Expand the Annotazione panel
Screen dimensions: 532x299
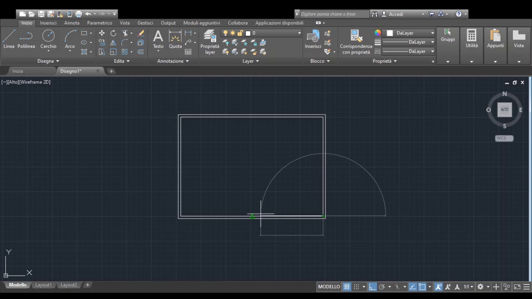pos(173,61)
